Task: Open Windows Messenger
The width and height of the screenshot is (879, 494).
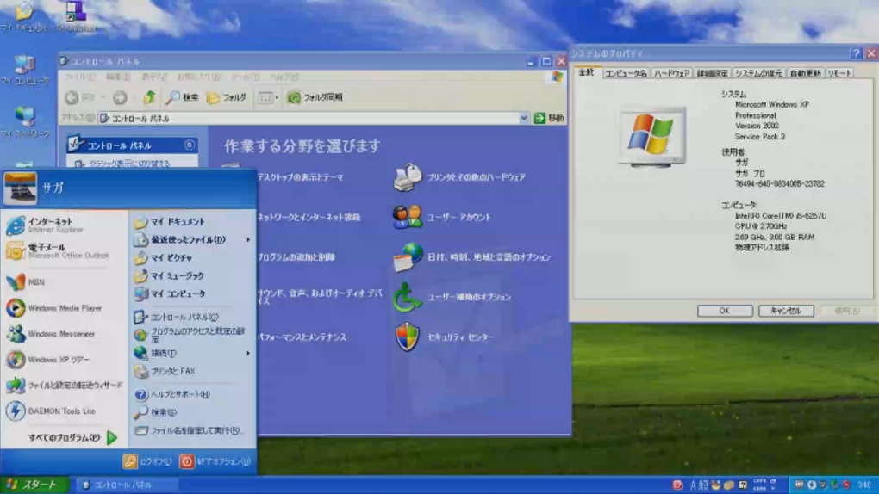Action: click(51, 334)
